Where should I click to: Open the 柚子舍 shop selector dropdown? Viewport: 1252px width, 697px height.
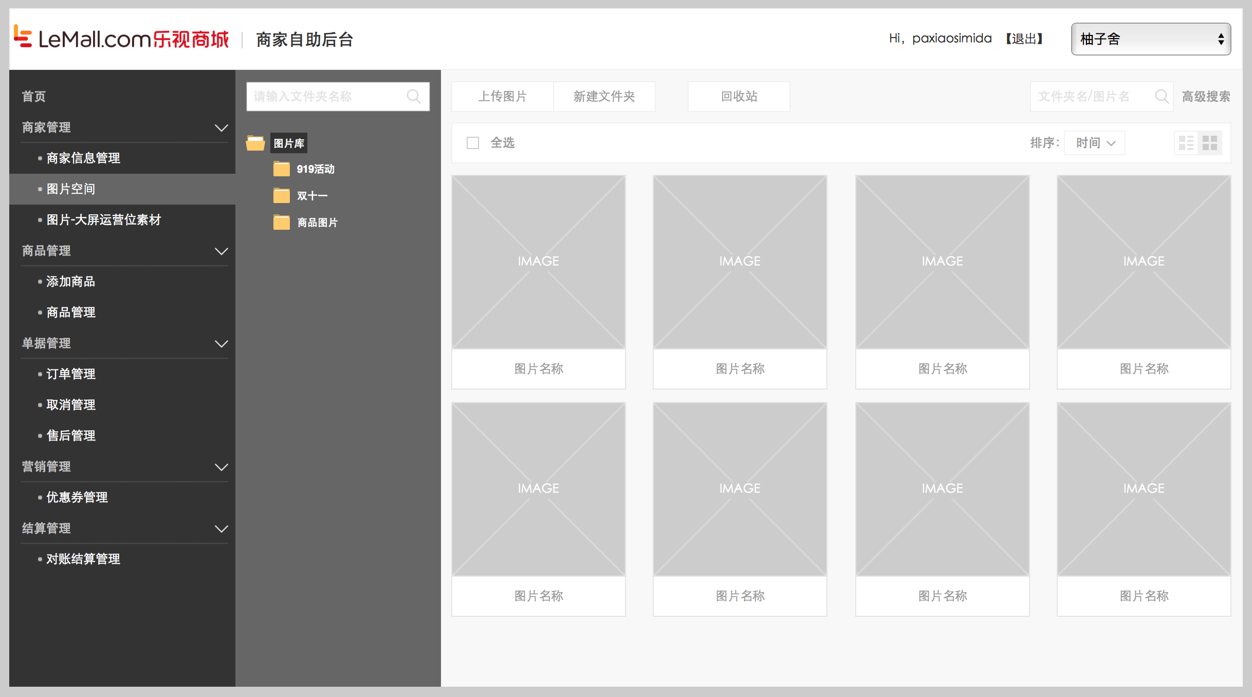[x=1150, y=39]
